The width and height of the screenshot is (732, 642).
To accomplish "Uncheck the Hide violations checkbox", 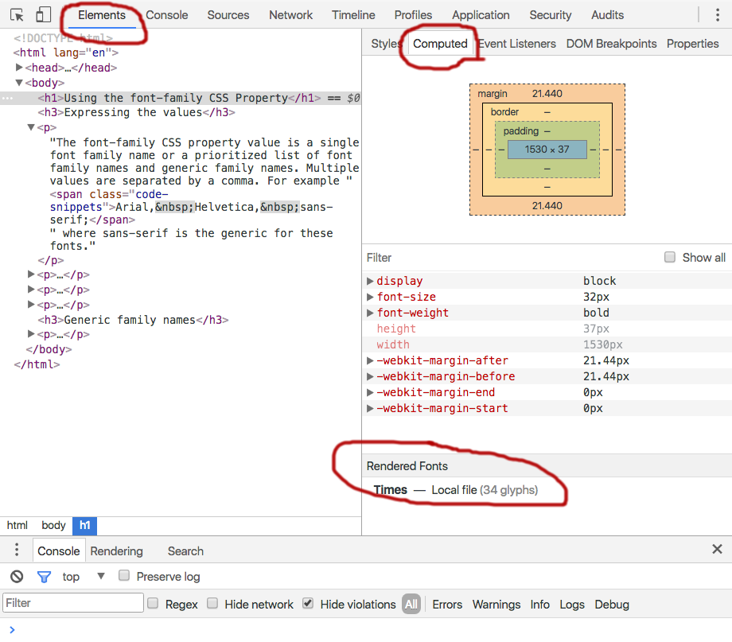I will pos(308,603).
